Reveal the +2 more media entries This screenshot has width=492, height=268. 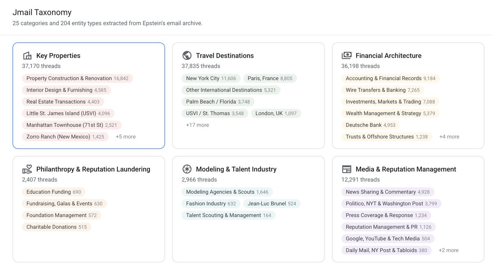tap(448, 250)
